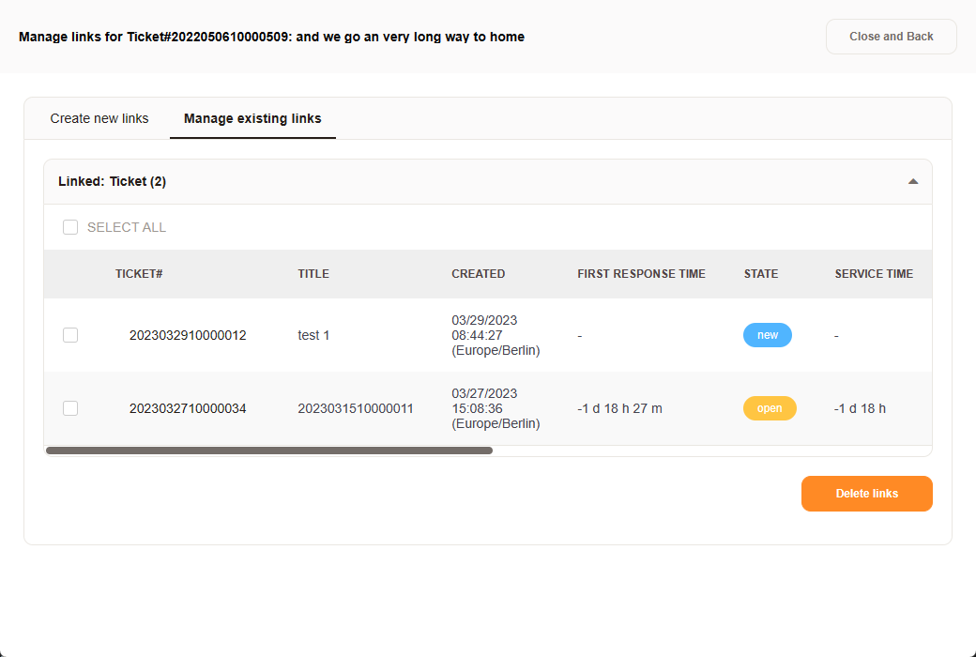Check the SELECT ALL checkbox

pyautogui.click(x=70, y=227)
